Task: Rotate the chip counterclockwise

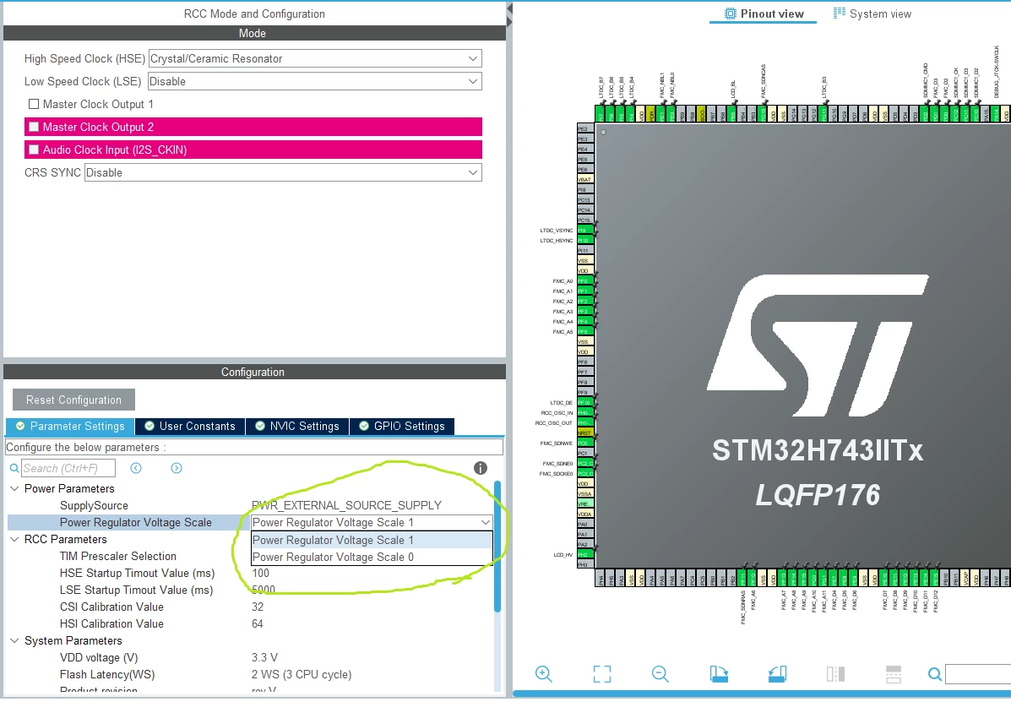Action: coord(777,673)
